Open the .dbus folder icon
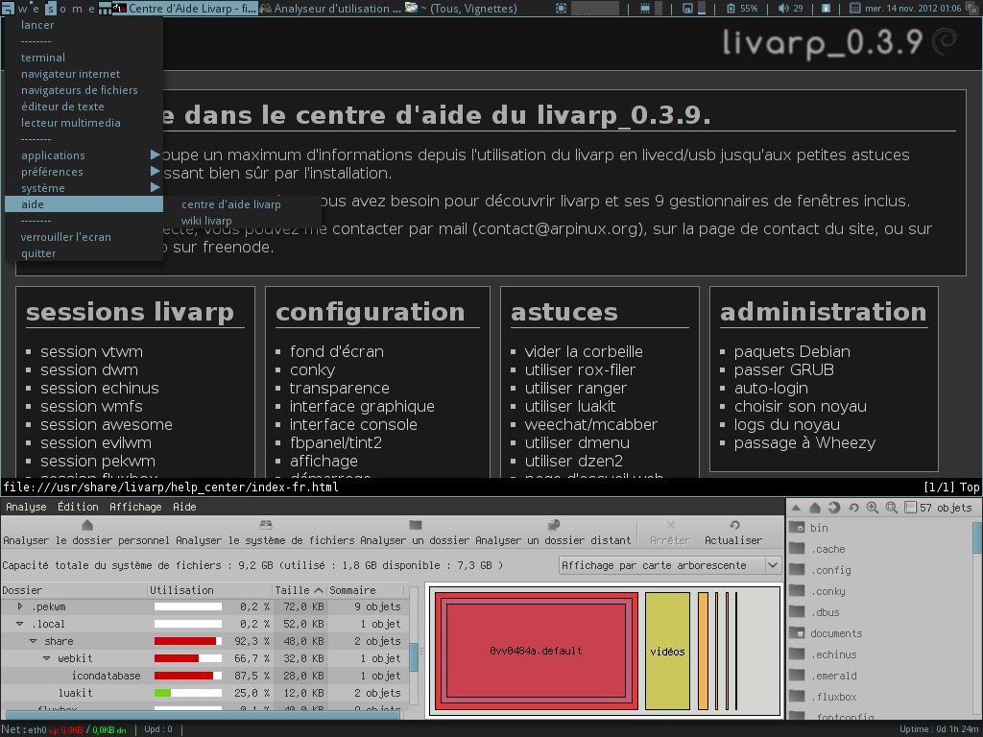The image size is (983, 737). [x=797, y=612]
